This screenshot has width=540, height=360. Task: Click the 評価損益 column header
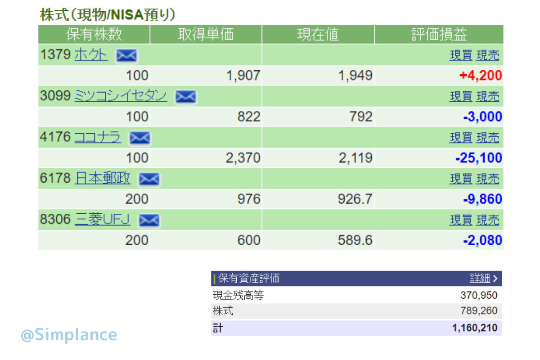tap(439, 35)
